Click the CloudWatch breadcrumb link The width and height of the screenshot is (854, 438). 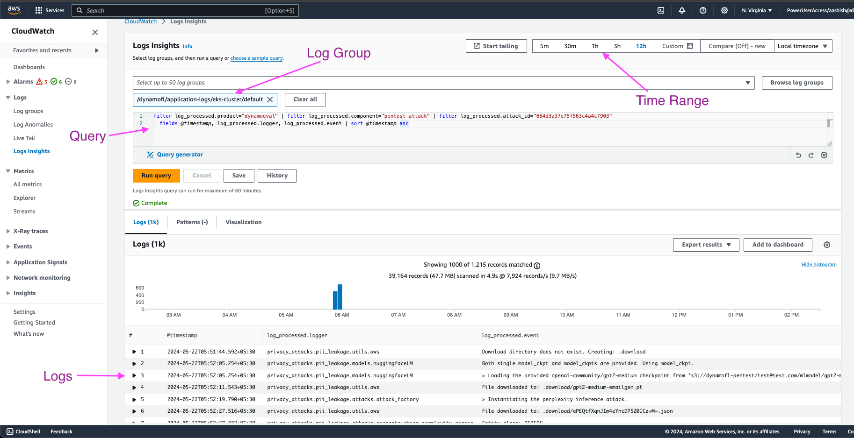point(140,21)
